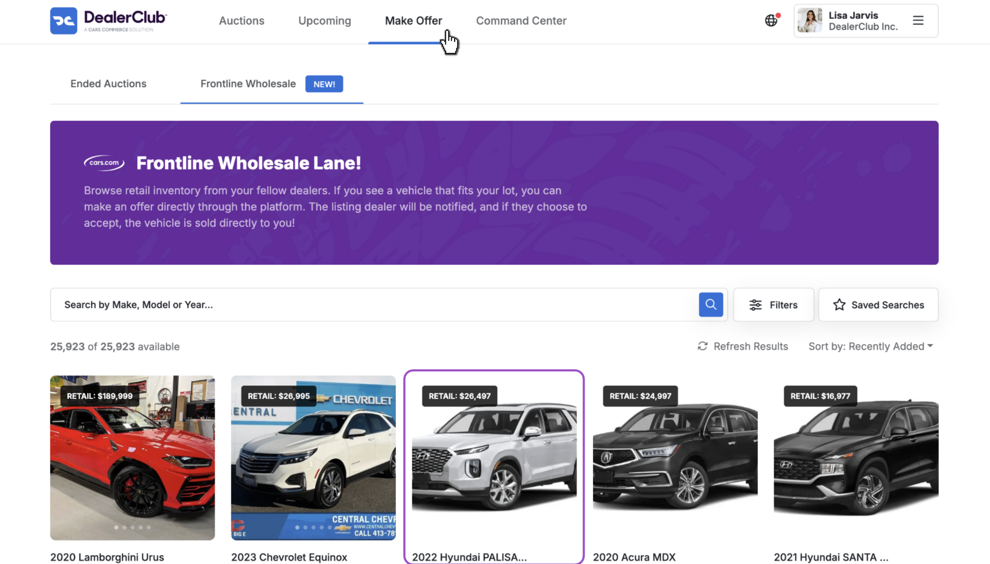Click 'Frontline Wholesale Lane!' banner heading
This screenshot has height=564, width=990.
pyautogui.click(x=249, y=163)
